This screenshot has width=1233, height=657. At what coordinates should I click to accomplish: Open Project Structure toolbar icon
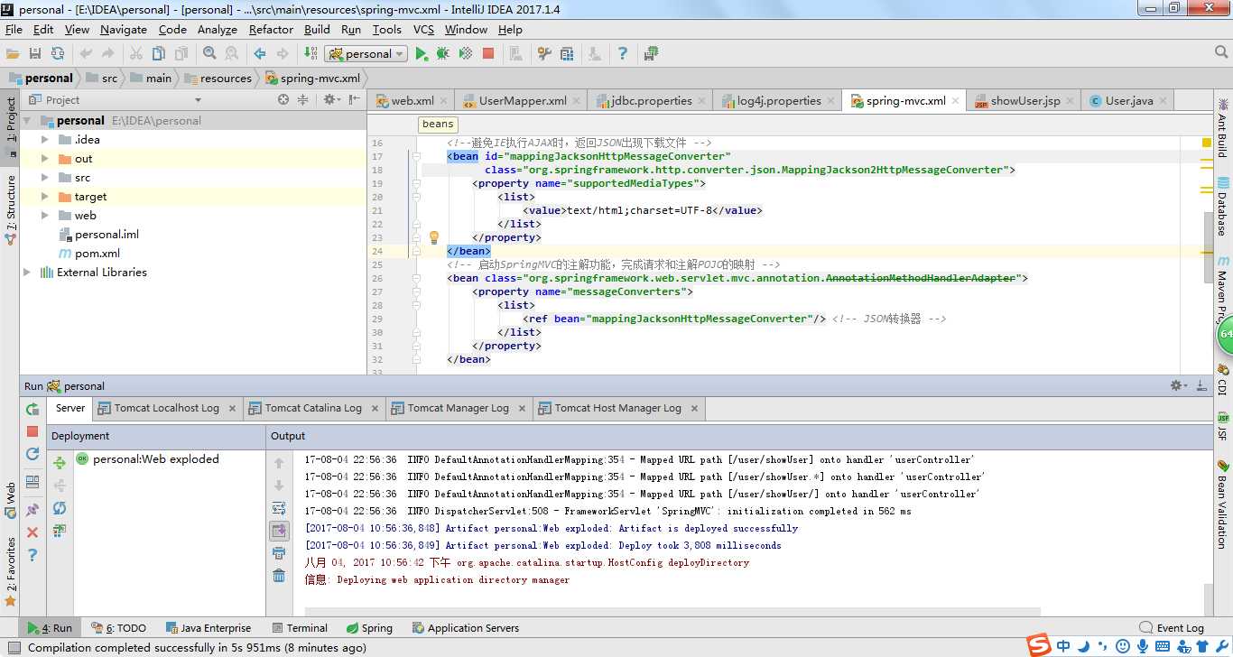tap(567, 54)
